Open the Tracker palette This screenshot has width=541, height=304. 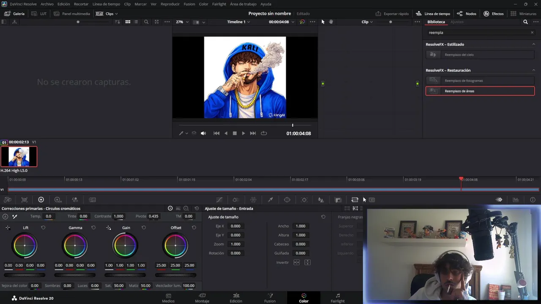(x=304, y=200)
